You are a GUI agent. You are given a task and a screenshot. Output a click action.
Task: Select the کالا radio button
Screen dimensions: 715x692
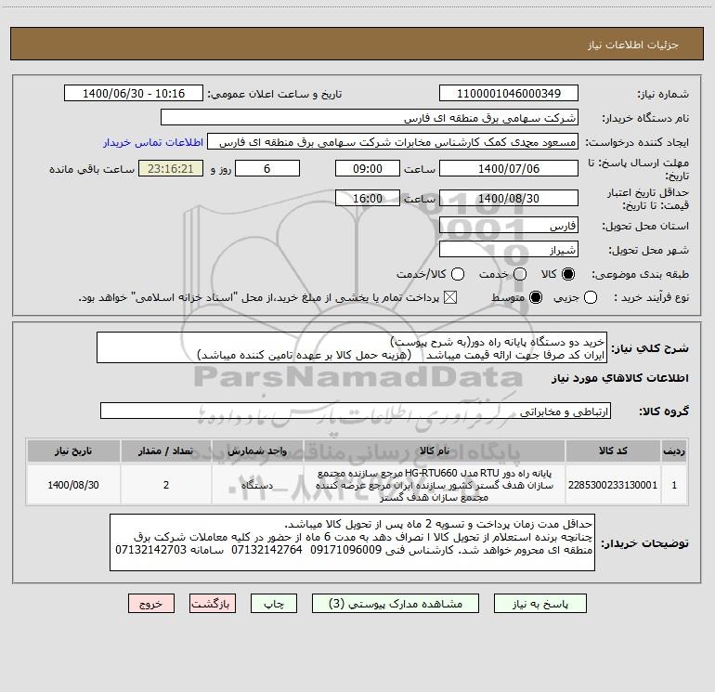click(568, 274)
